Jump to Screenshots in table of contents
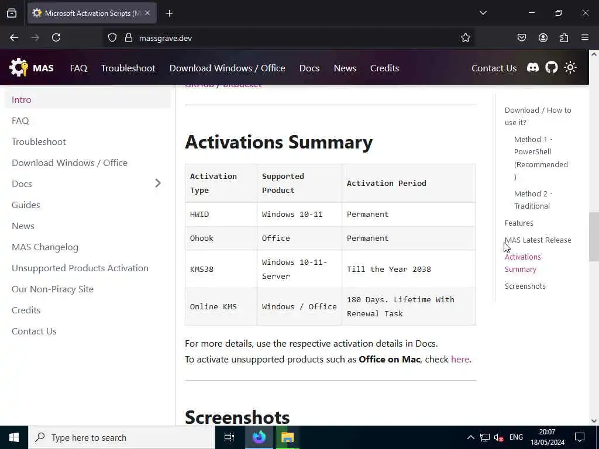Screen dimensions: 599x449 [x=525, y=286]
